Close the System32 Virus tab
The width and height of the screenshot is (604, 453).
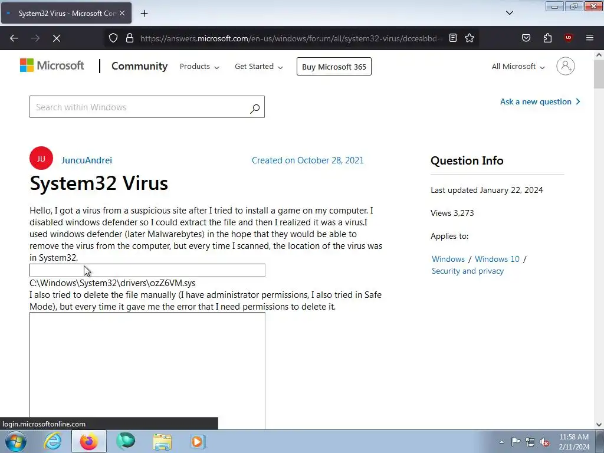122,13
